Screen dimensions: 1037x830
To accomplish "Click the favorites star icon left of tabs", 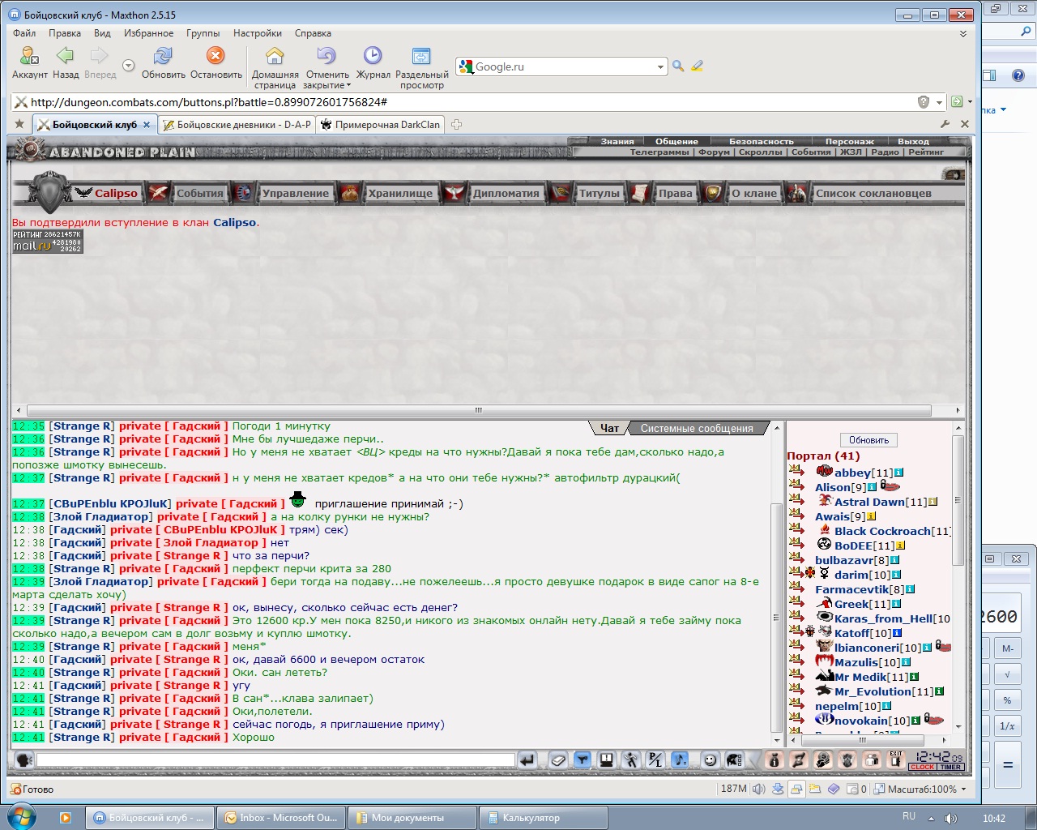I will pyautogui.click(x=19, y=124).
